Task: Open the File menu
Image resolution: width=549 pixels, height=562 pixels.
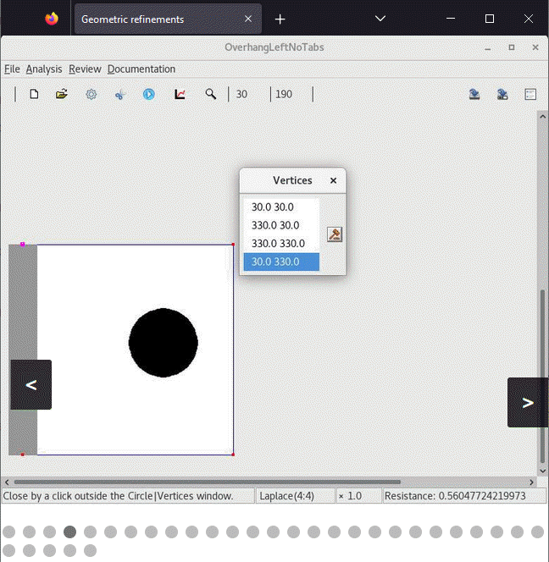Action: point(11,69)
